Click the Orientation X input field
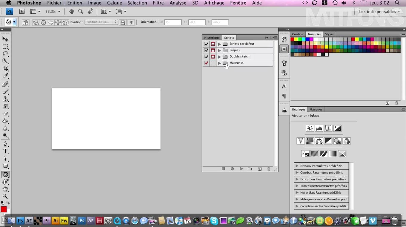This screenshot has width=406, height=227. [173, 22]
